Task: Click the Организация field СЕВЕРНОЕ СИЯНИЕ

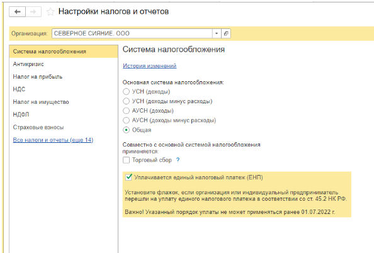Action: (x=132, y=33)
